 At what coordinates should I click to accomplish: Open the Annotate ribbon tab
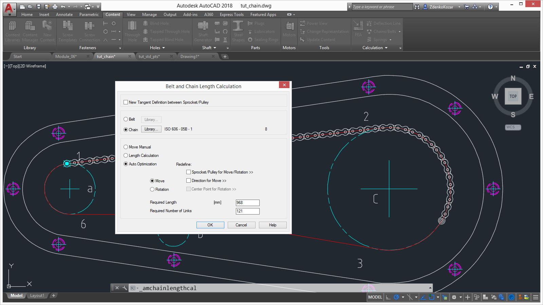click(64, 15)
